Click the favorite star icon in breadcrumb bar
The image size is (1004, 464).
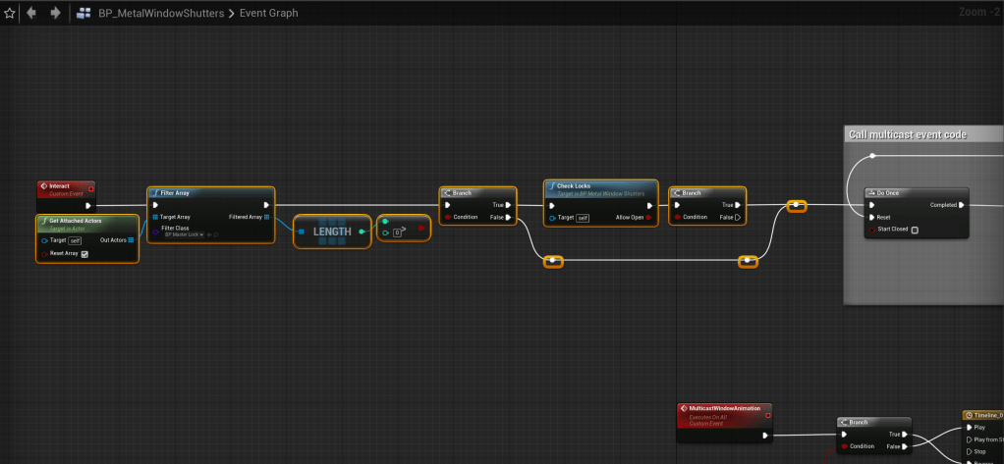tap(10, 14)
